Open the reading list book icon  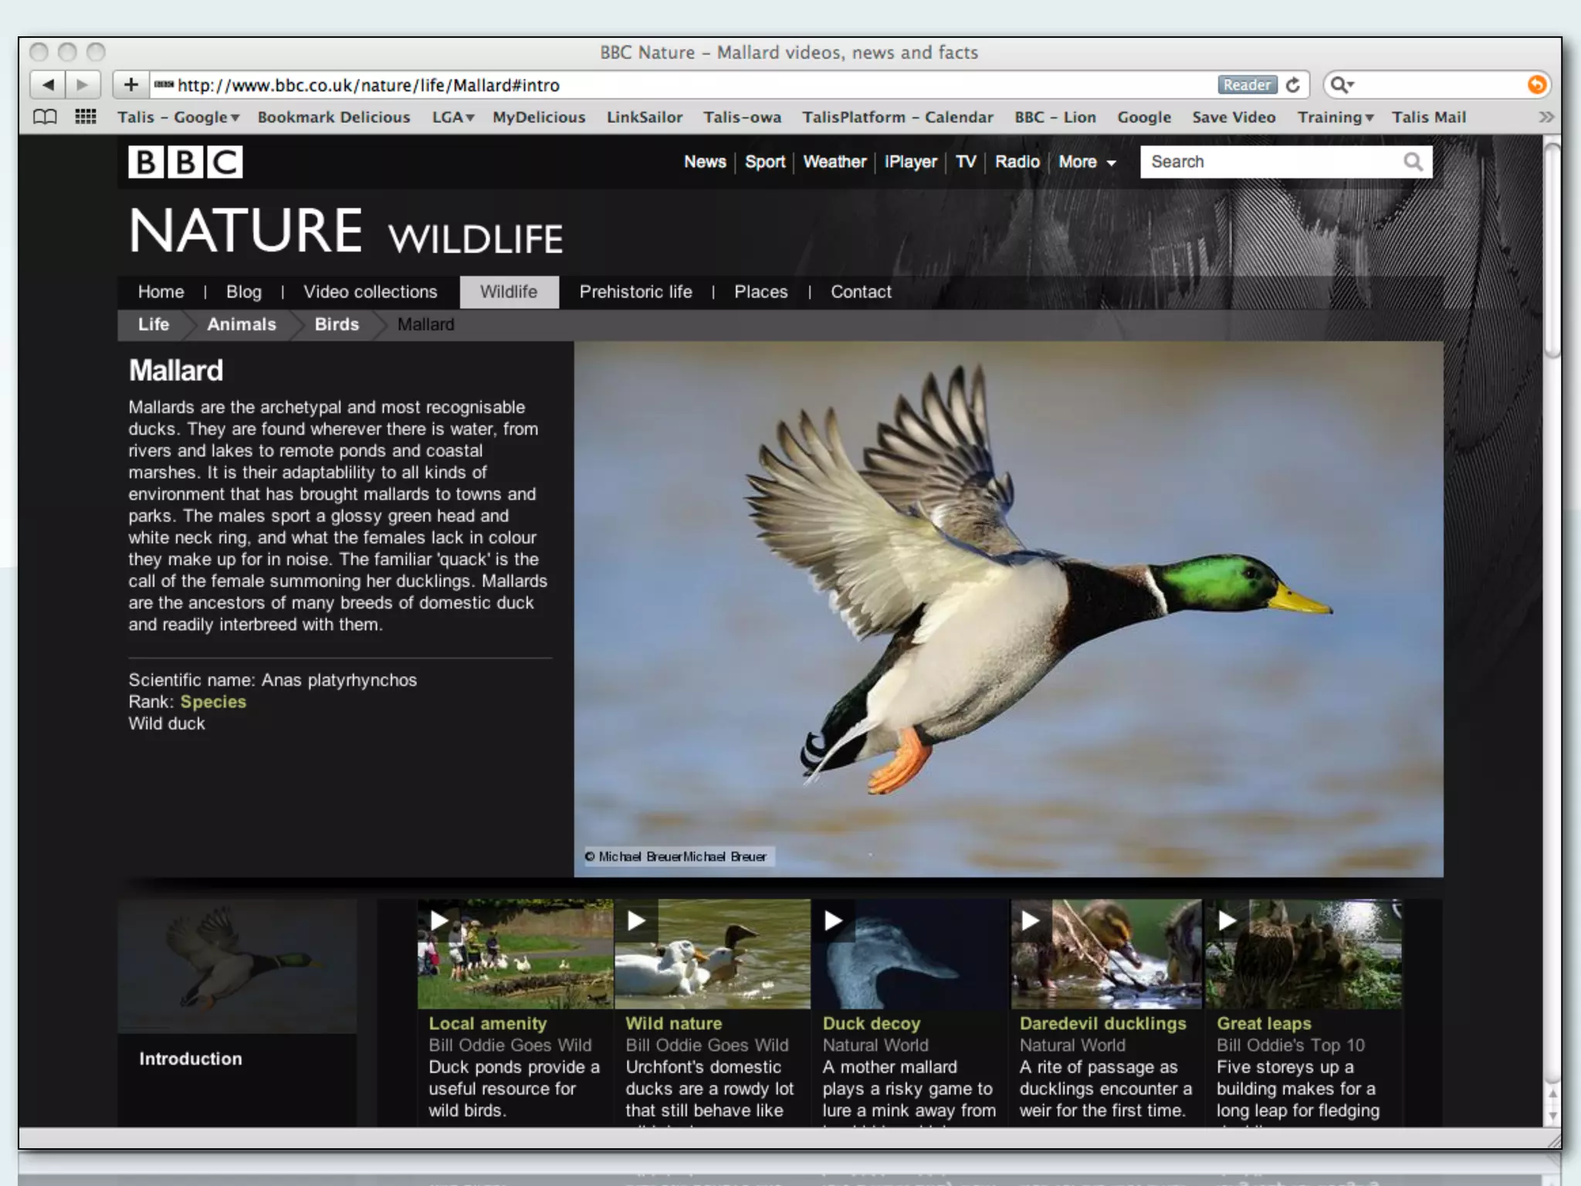tap(45, 117)
